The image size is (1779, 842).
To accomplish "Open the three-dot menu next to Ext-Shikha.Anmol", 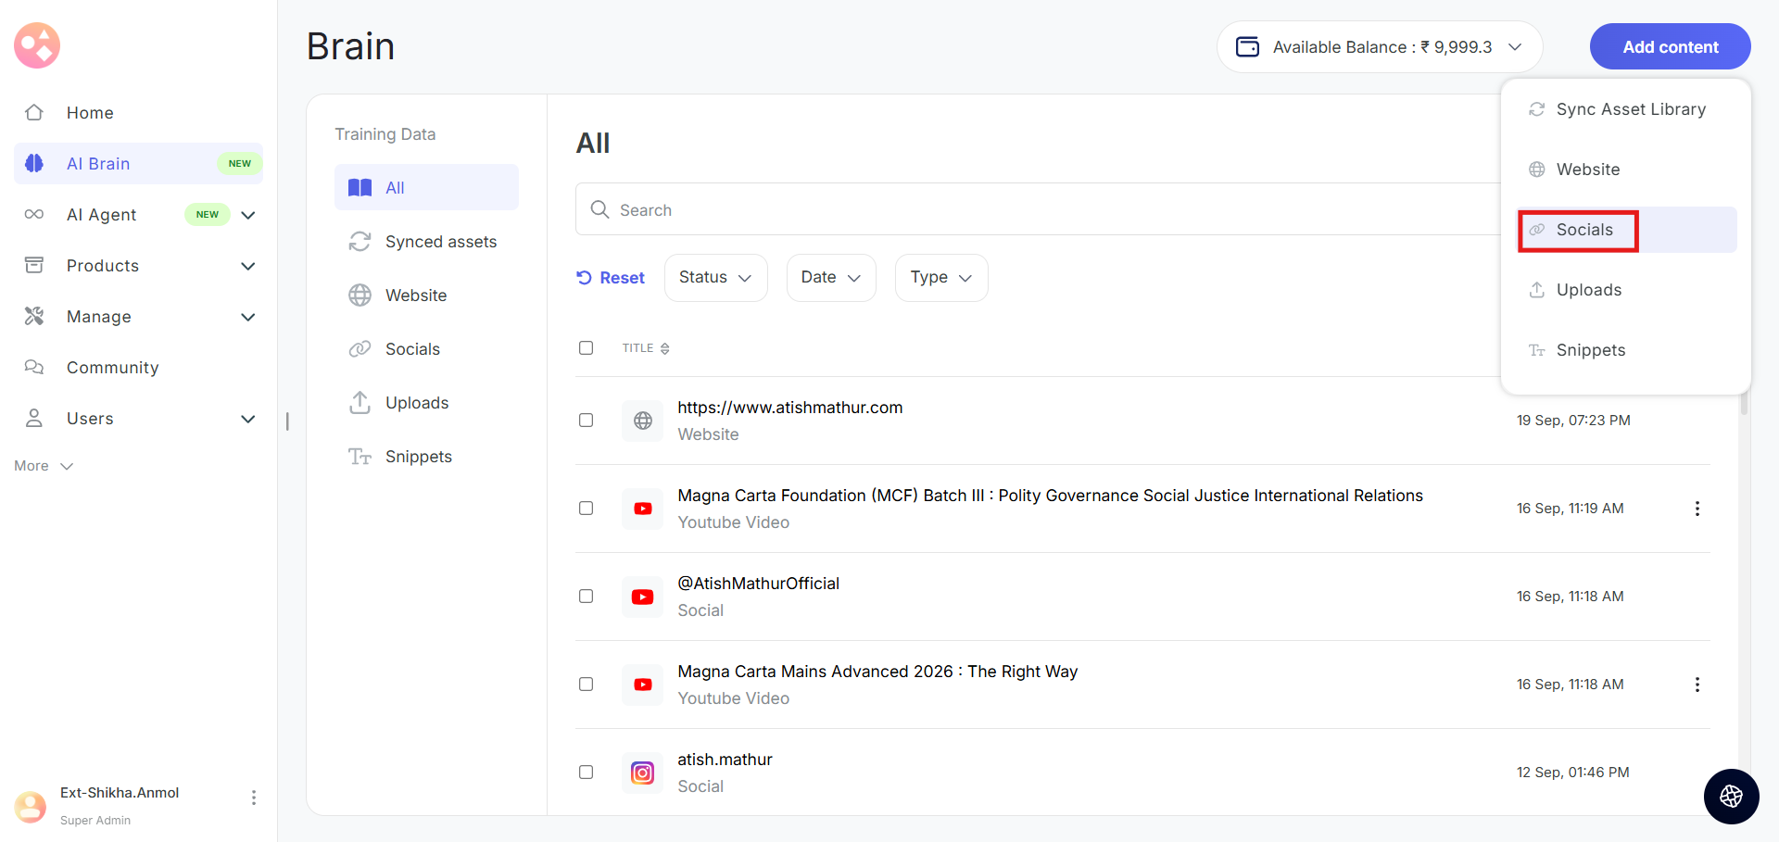I will 253,798.
